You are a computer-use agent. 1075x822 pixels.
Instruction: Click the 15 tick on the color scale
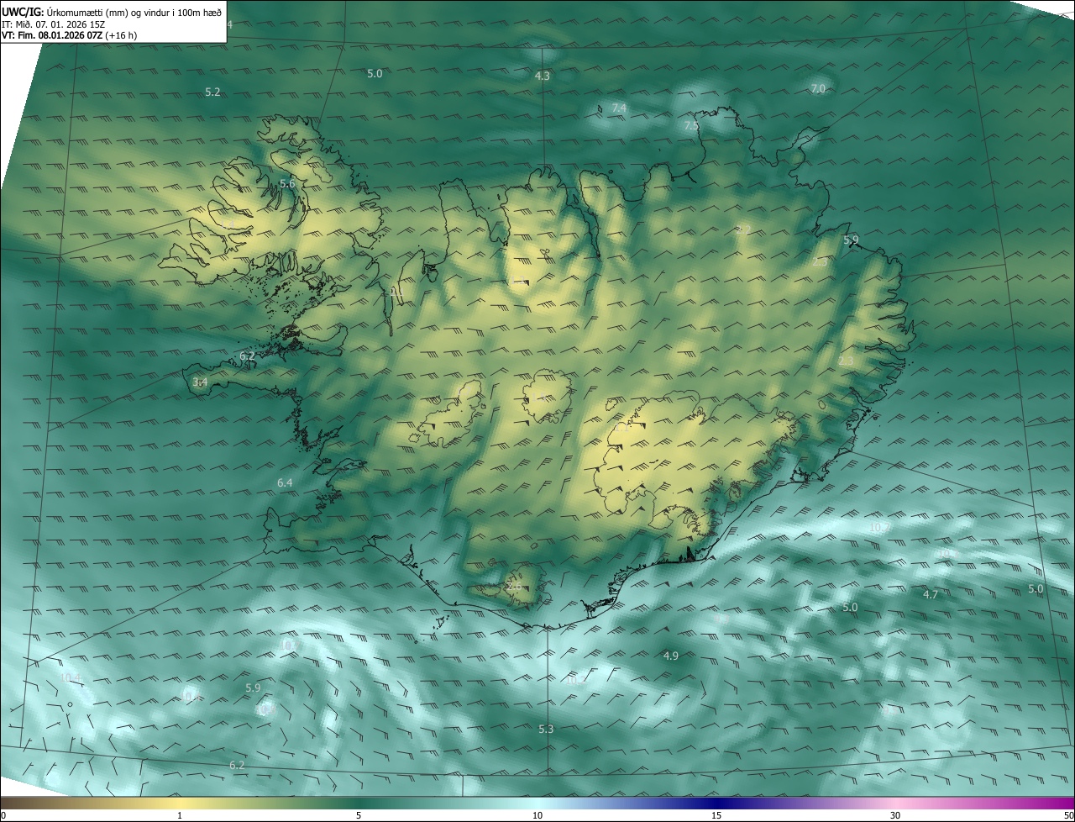(716, 815)
